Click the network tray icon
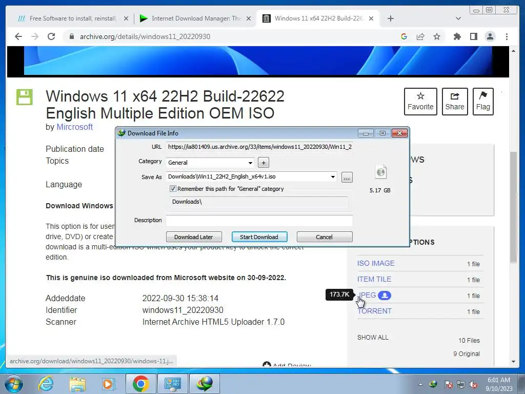Viewport: 525px width, 394px height. point(461,384)
